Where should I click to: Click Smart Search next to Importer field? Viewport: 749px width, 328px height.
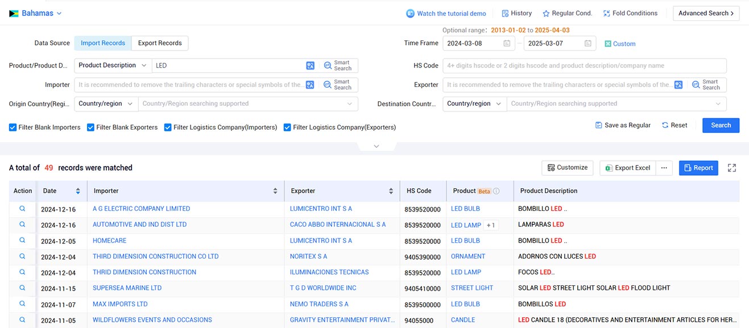point(338,85)
